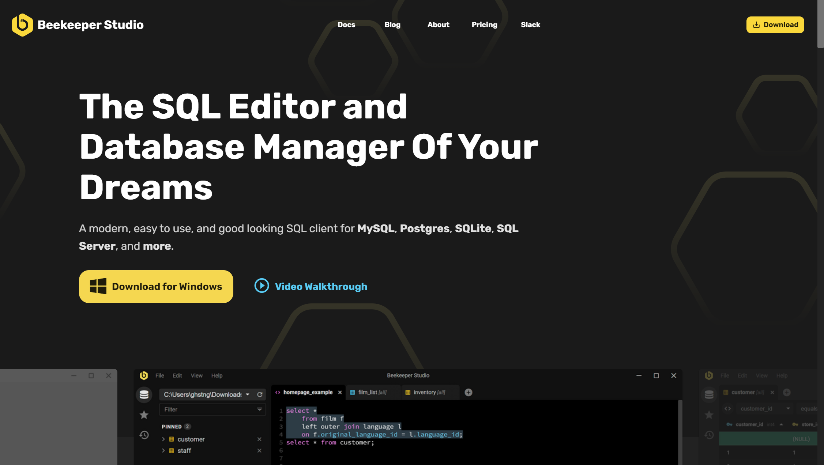Go to the About page
824x465 pixels.
pos(438,24)
